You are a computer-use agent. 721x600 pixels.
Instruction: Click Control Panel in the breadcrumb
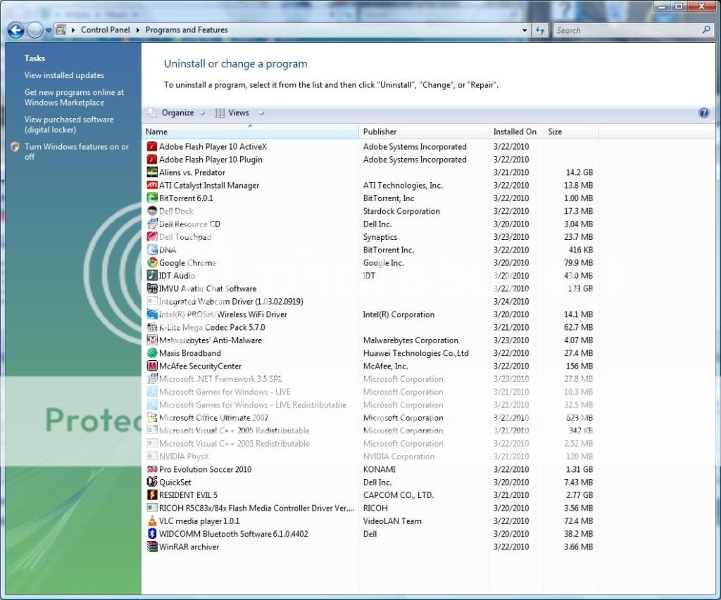106,30
